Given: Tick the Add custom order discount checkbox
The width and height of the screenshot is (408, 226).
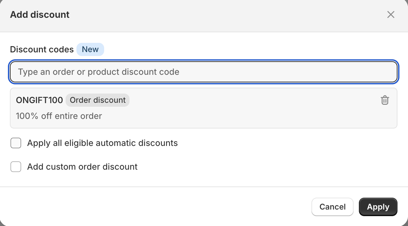Looking at the screenshot, I should pyautogui.click(x=16, y=167).
